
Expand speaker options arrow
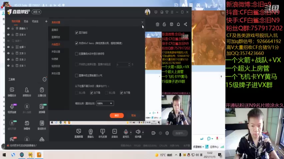(x=143, y=132)
